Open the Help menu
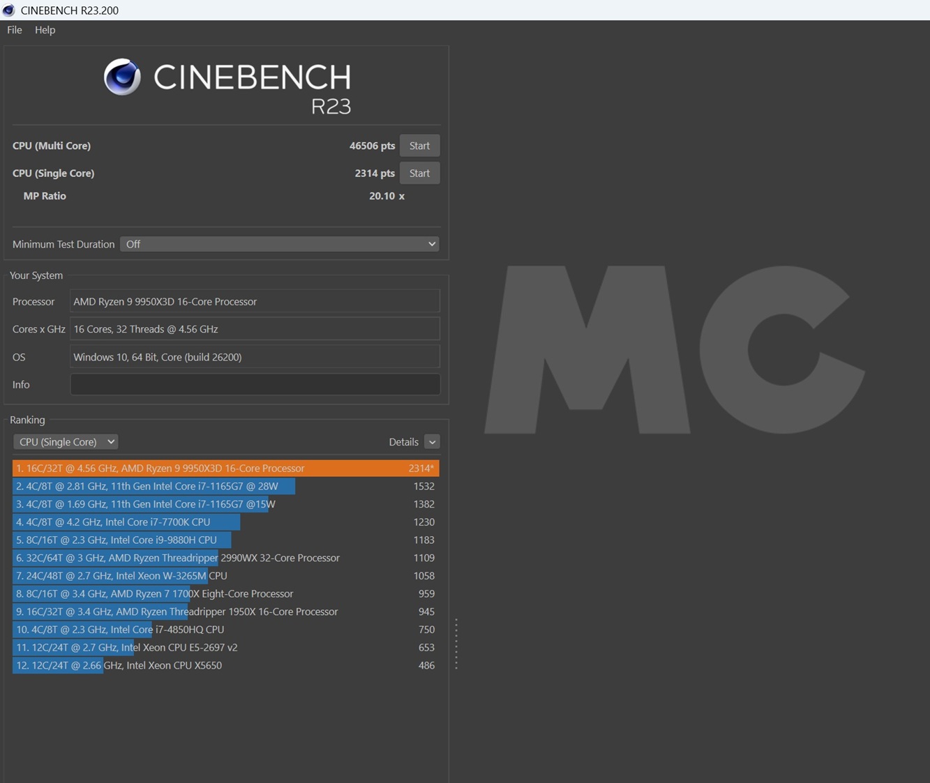 click(45, 30)
